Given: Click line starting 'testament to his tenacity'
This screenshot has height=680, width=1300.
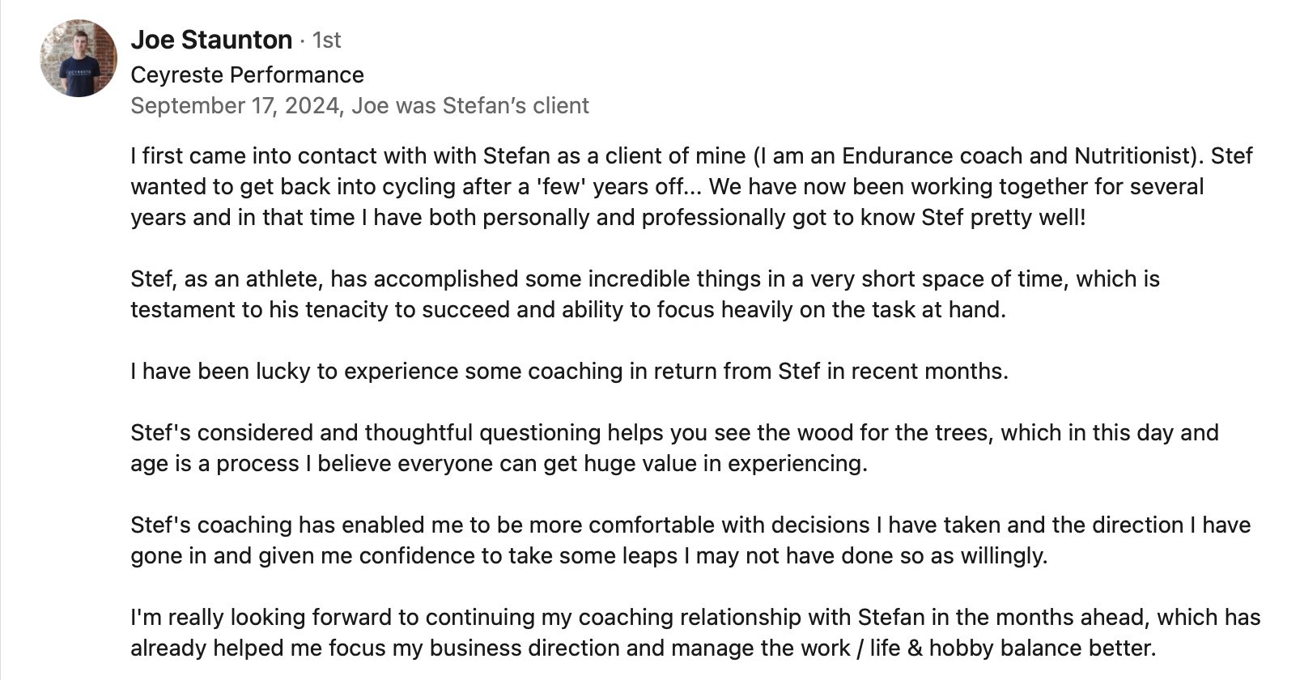Looking at the screenshot, I should click(567, 310).
